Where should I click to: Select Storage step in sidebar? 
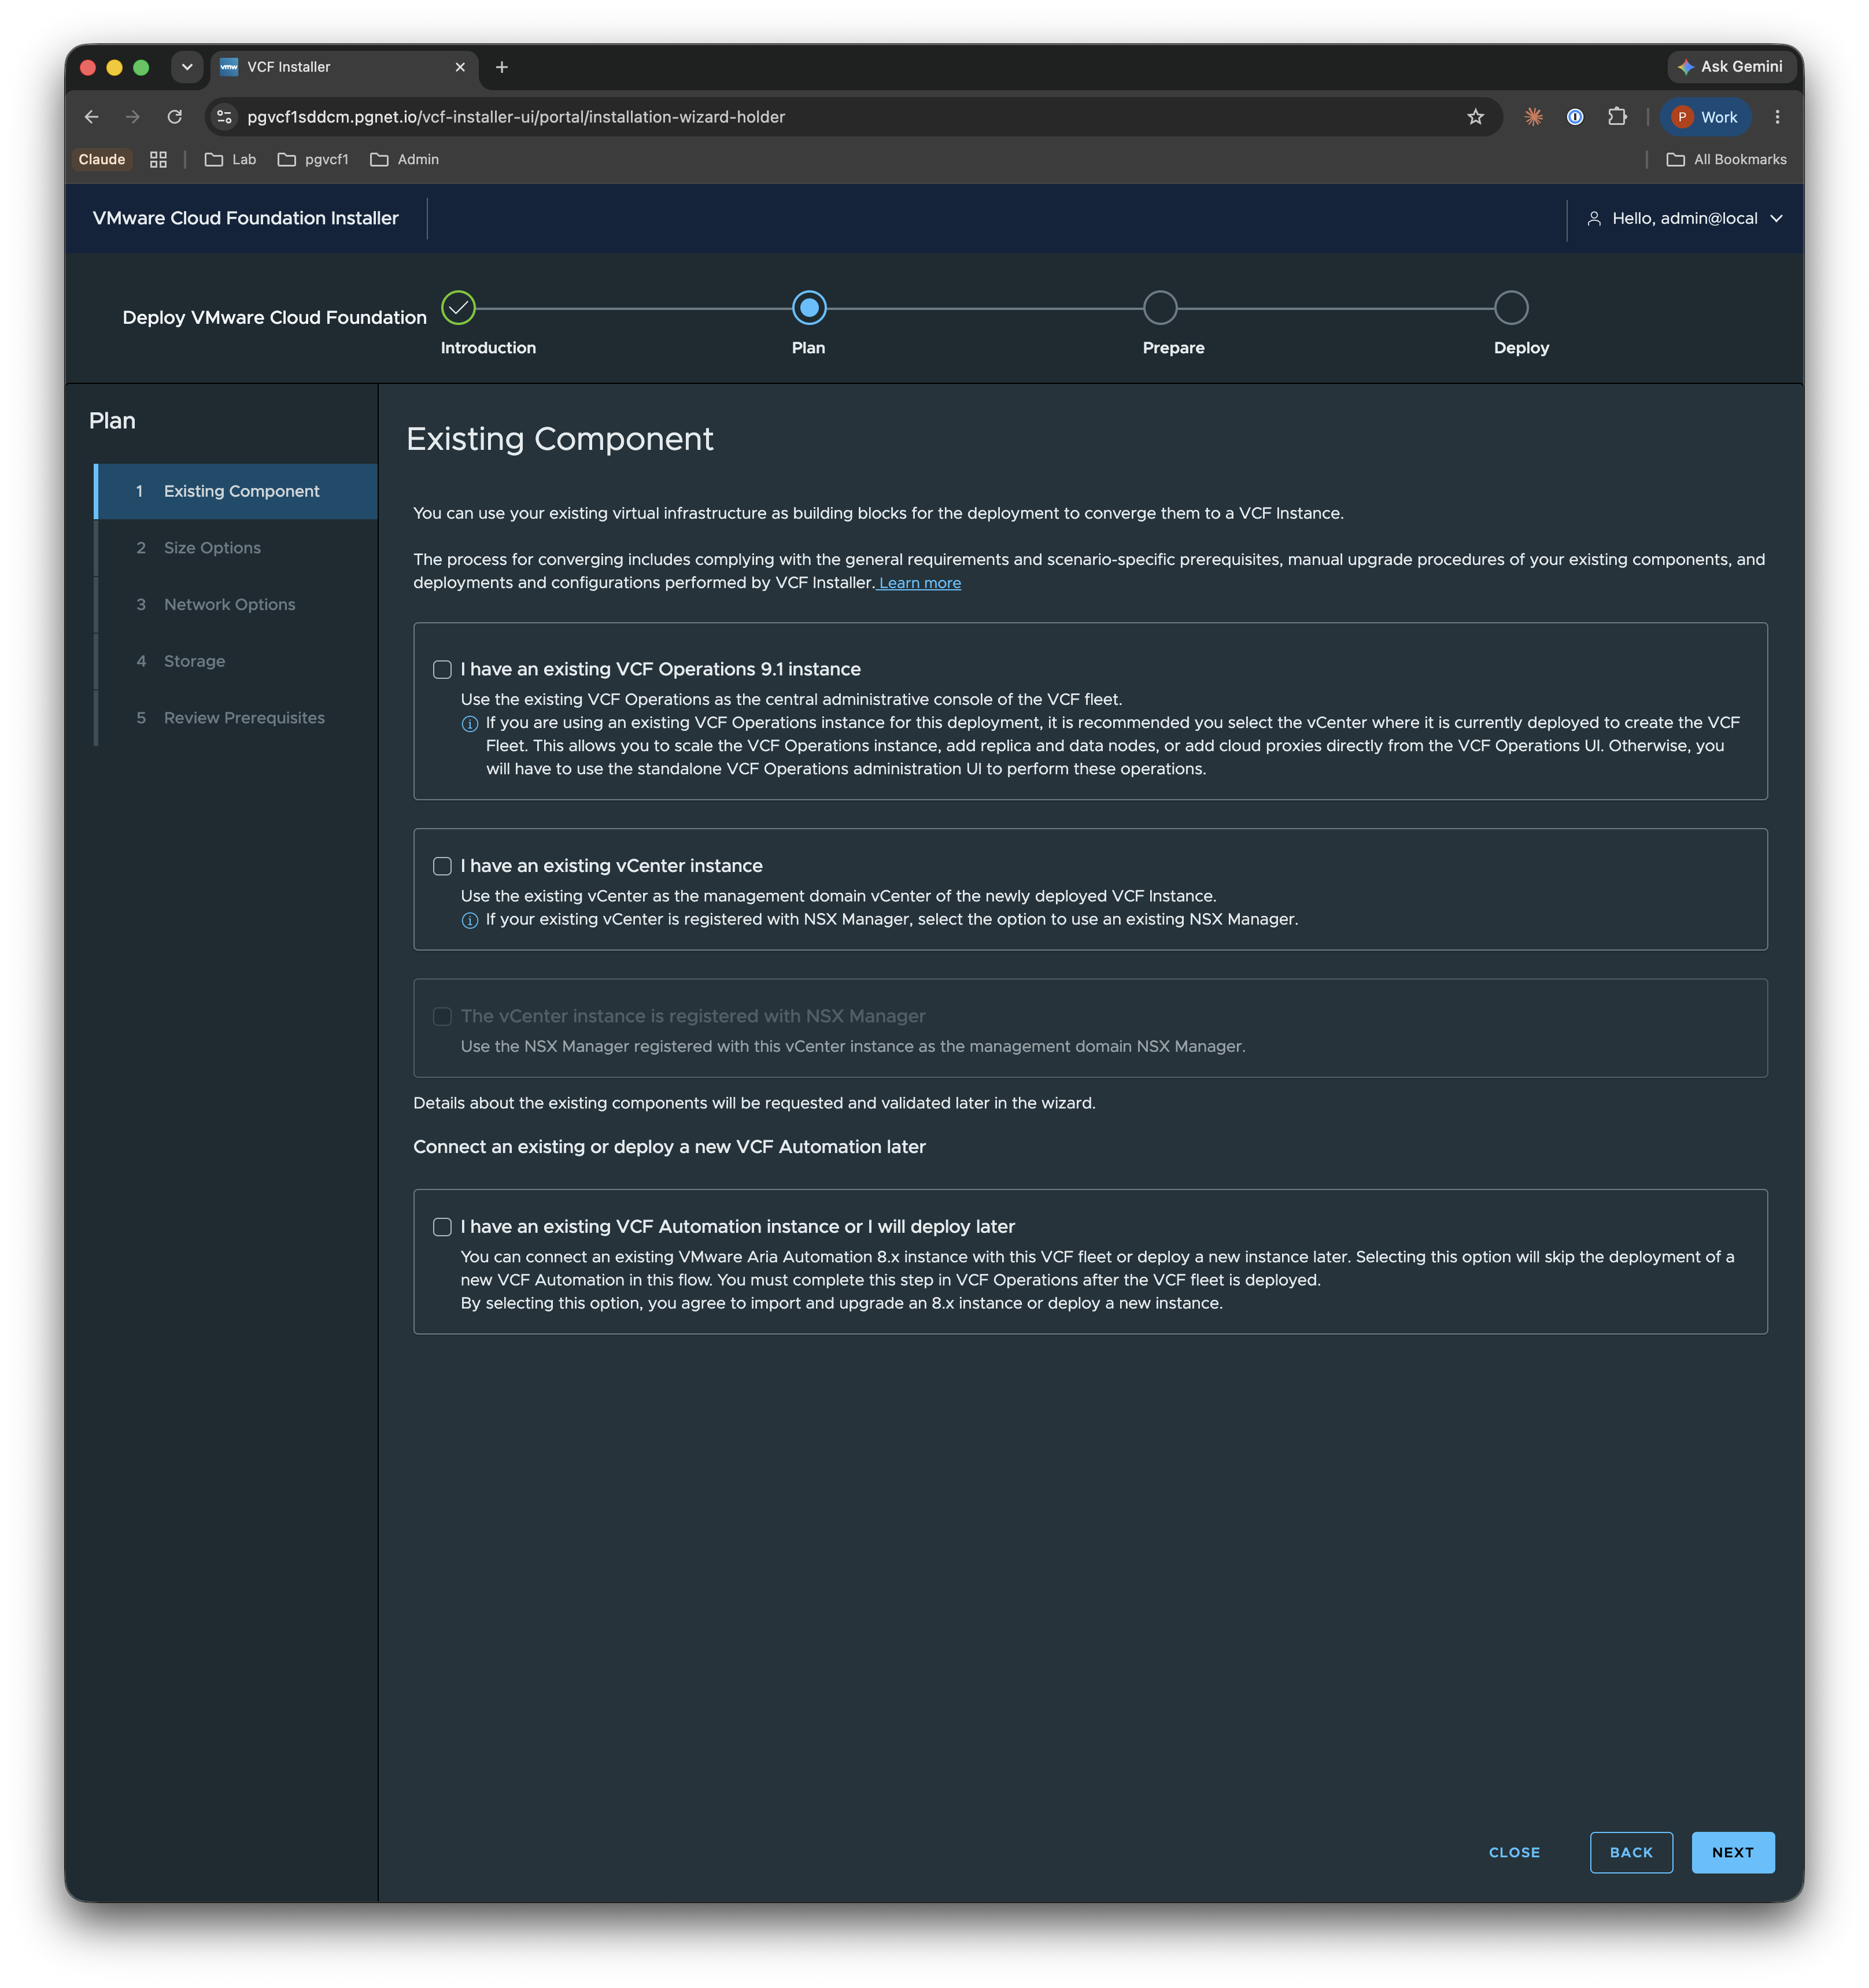236,661
